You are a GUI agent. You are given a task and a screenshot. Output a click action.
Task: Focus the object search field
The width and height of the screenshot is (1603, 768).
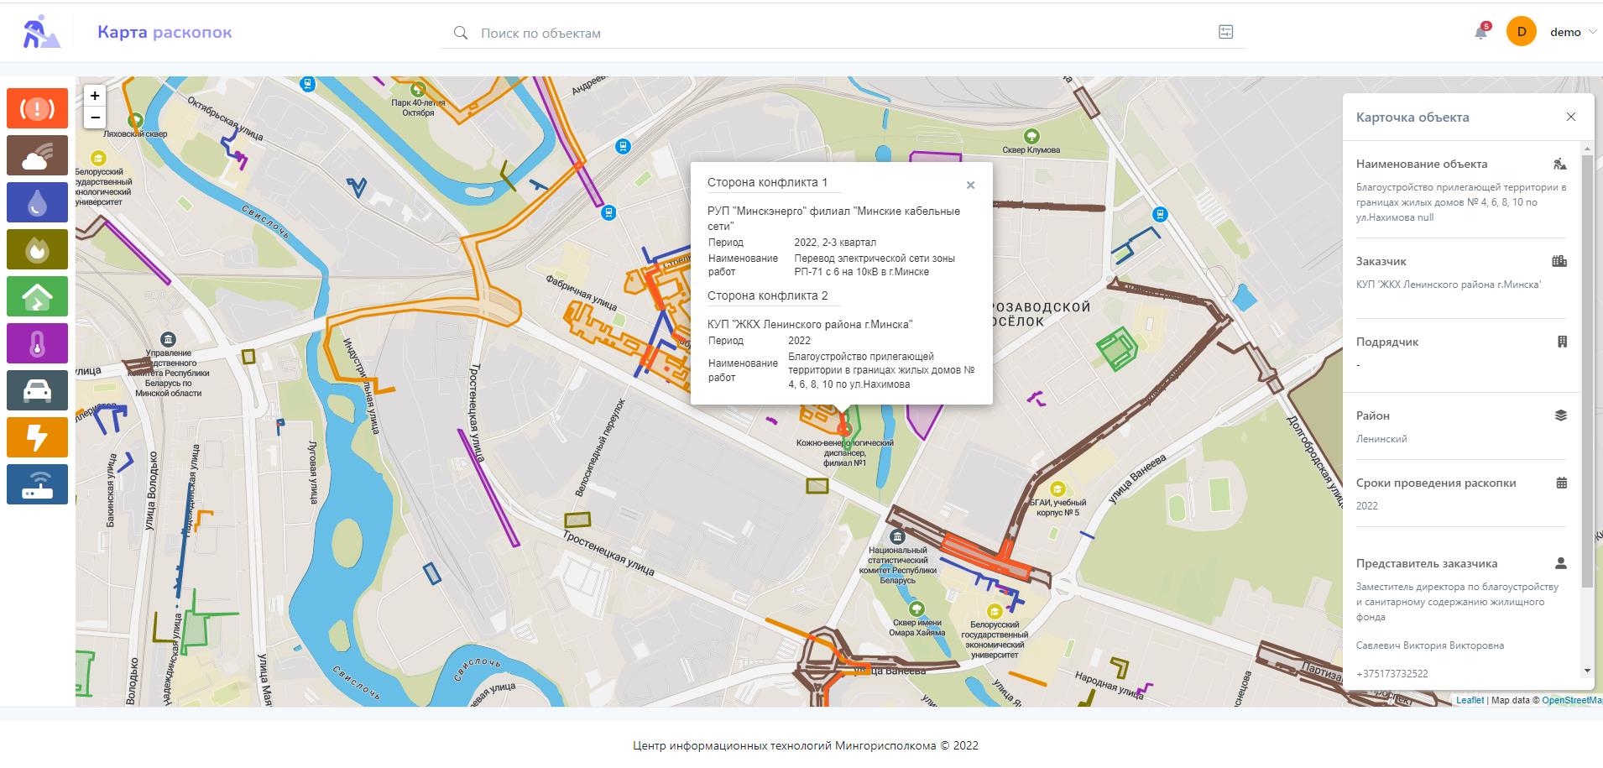coord(843,33)
